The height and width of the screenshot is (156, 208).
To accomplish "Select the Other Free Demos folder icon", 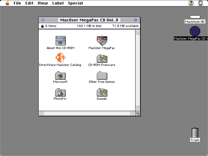I will tap(102, 75).
